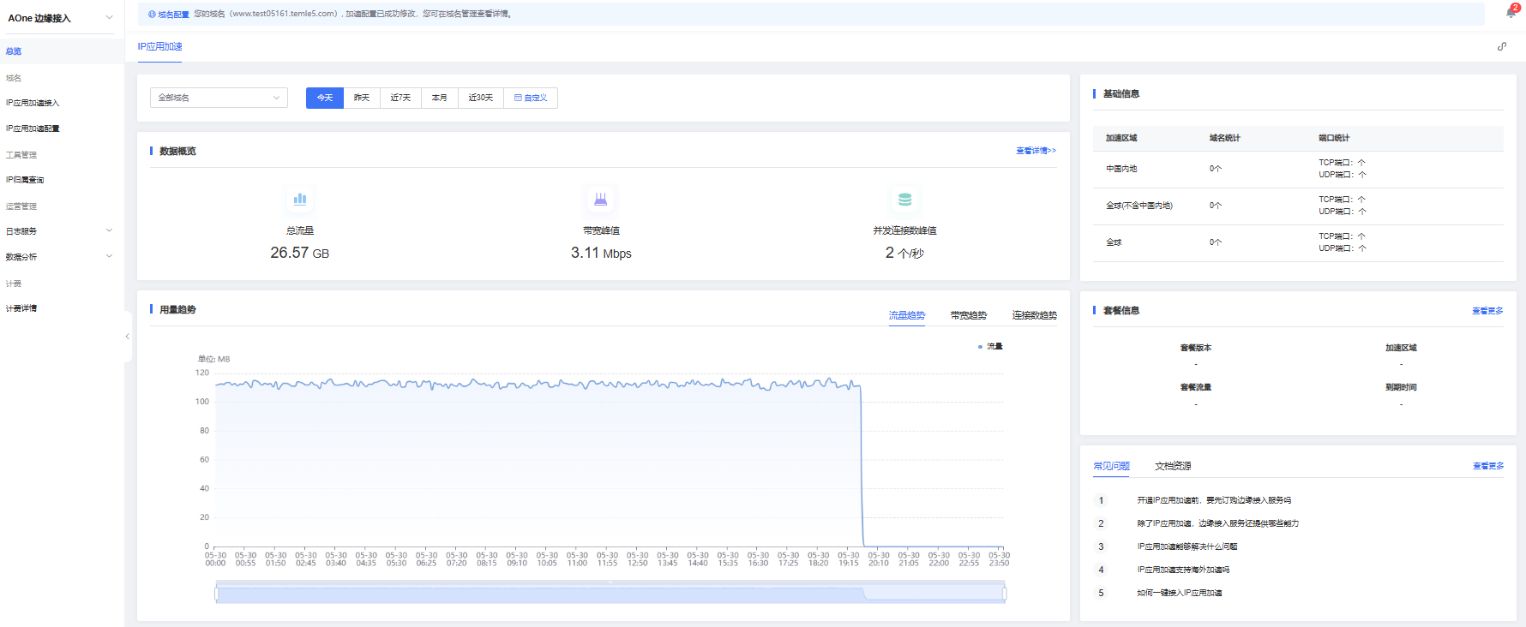Switch to 连接数趋势 chart tab
1526x627 pixels.
[1035, 315]
